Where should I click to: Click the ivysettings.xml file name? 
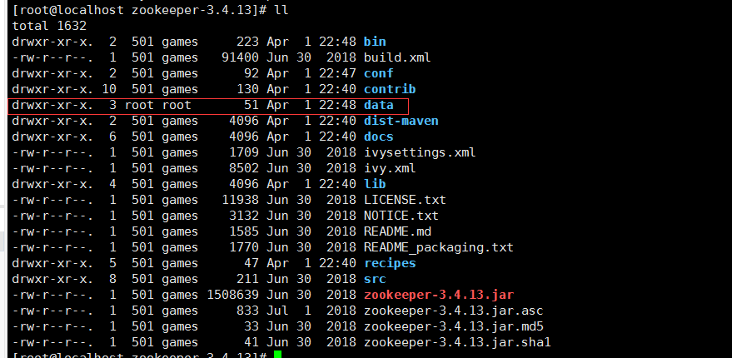click(x=420, y=152)
